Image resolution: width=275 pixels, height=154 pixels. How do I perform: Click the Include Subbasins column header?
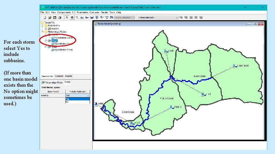[x=78, y=92]
